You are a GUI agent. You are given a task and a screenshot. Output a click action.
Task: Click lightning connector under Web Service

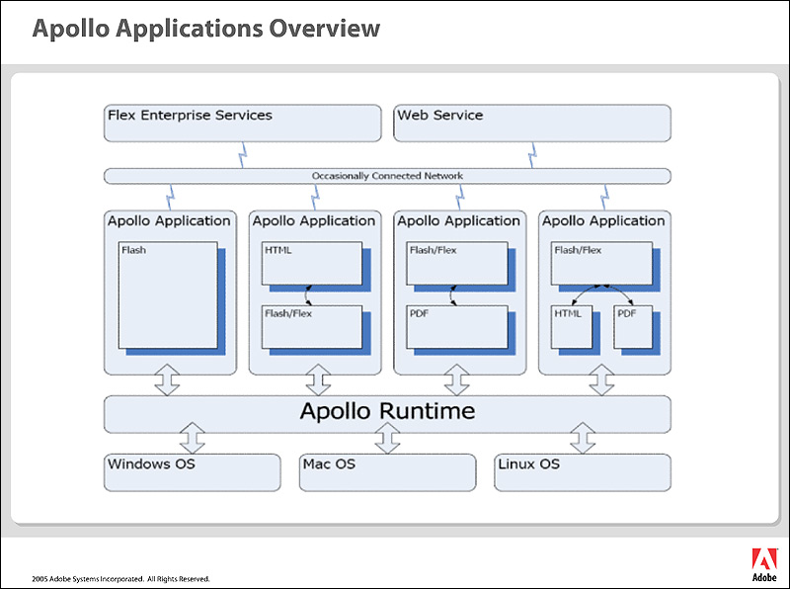tap(532, 155)
